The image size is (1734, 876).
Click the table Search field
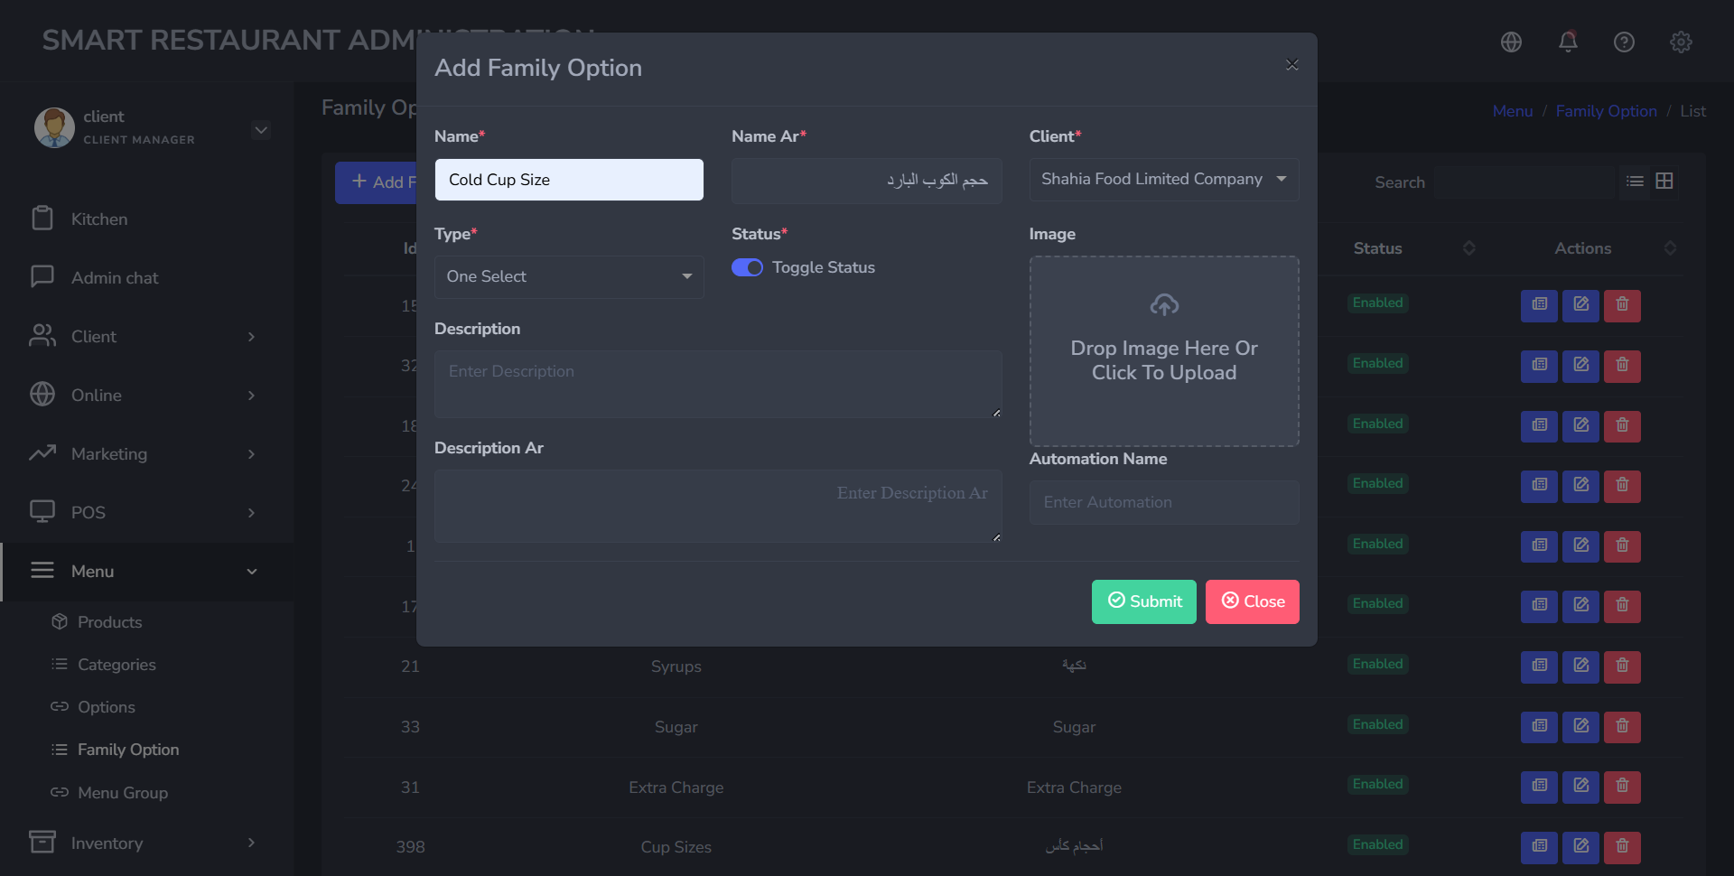point(1524,182)
